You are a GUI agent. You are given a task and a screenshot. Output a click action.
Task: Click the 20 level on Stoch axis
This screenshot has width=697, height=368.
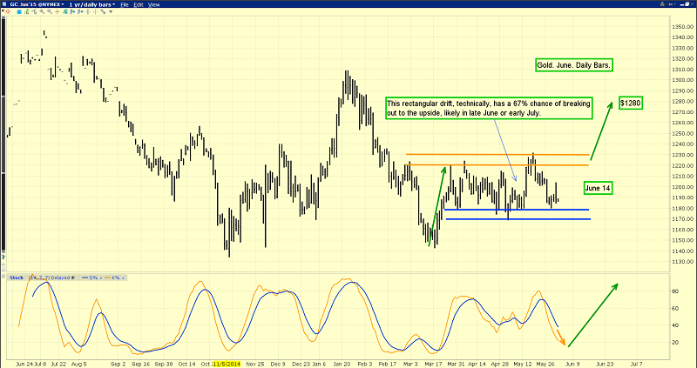[x=677, y=342]
